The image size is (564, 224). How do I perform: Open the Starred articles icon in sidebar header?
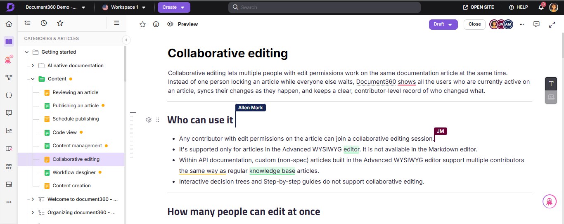pyautogui.click(x=60, y=23)
